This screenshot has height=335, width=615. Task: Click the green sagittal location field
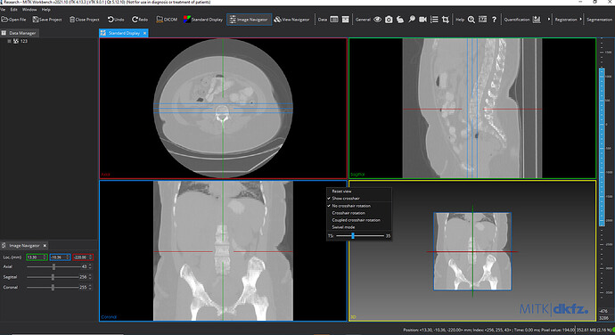pos(37,257)
